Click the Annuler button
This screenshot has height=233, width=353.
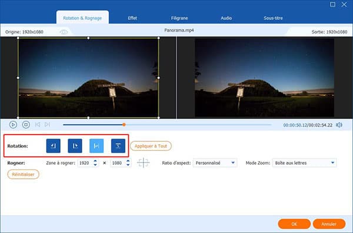point(329,224)
